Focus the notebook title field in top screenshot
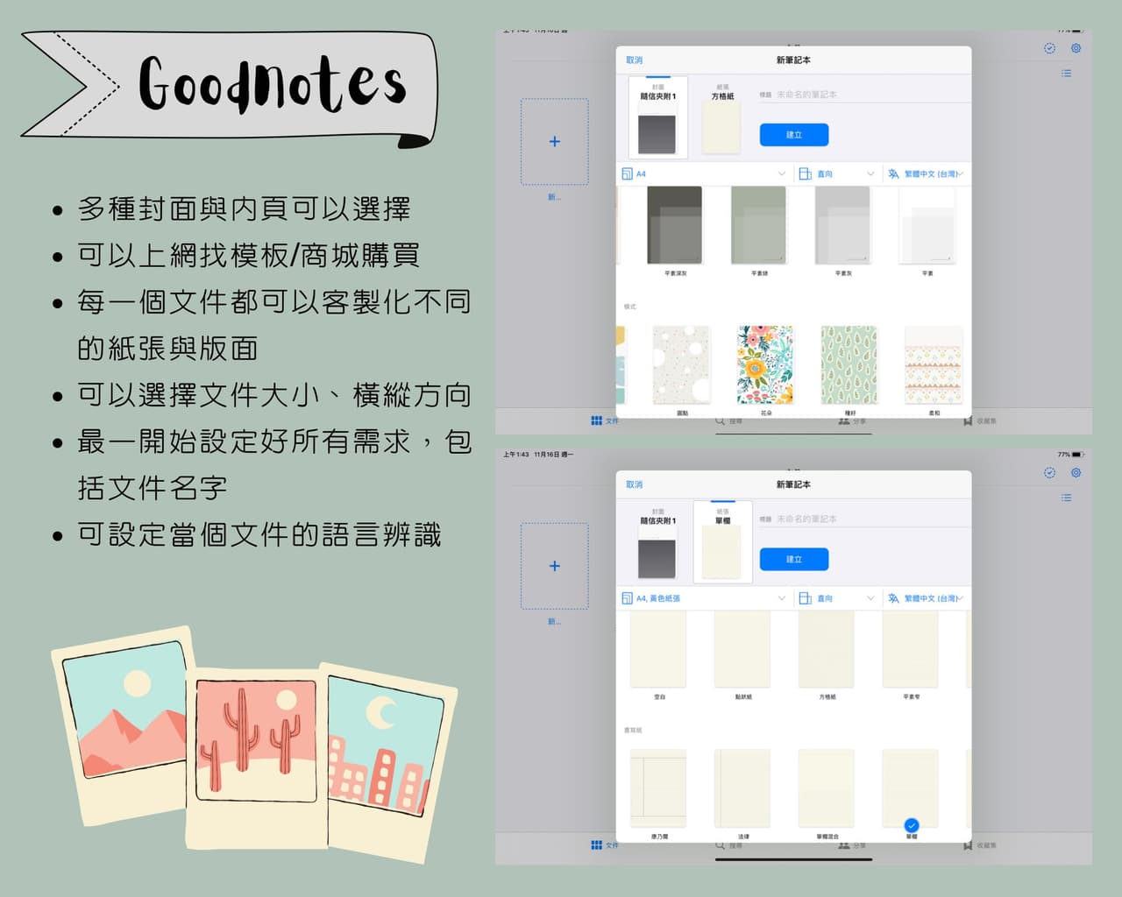The height and width of the screenshot is (897, 1122). click(x=864, y=95)
